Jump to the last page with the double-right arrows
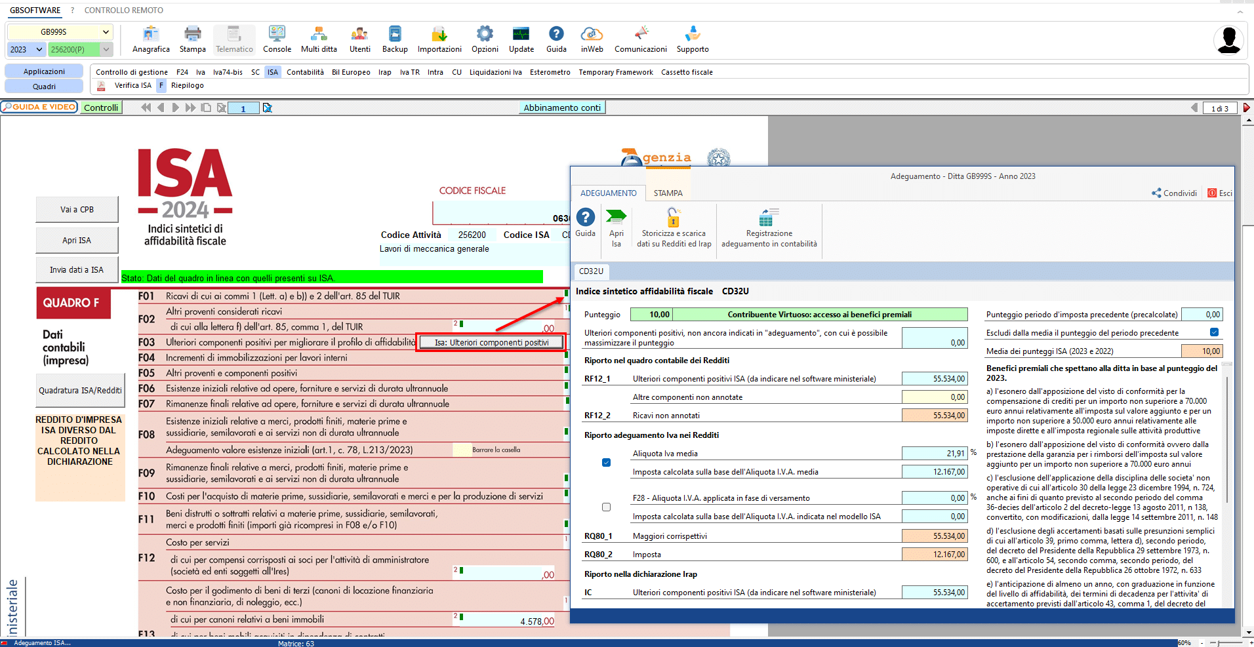This screenshot has width=1254, height=647. coord(190,108)
